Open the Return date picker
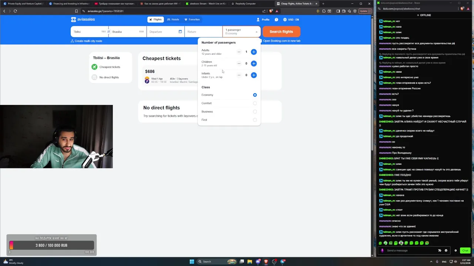The height and width of the screenshot is (266, 474). coord(203,32)
